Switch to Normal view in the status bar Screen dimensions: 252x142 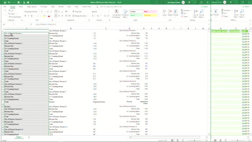(x=172, y=140)
